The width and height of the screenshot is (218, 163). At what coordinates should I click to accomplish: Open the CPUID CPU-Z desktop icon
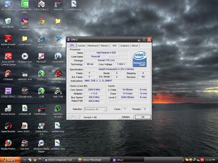click(x=8, y=91)
